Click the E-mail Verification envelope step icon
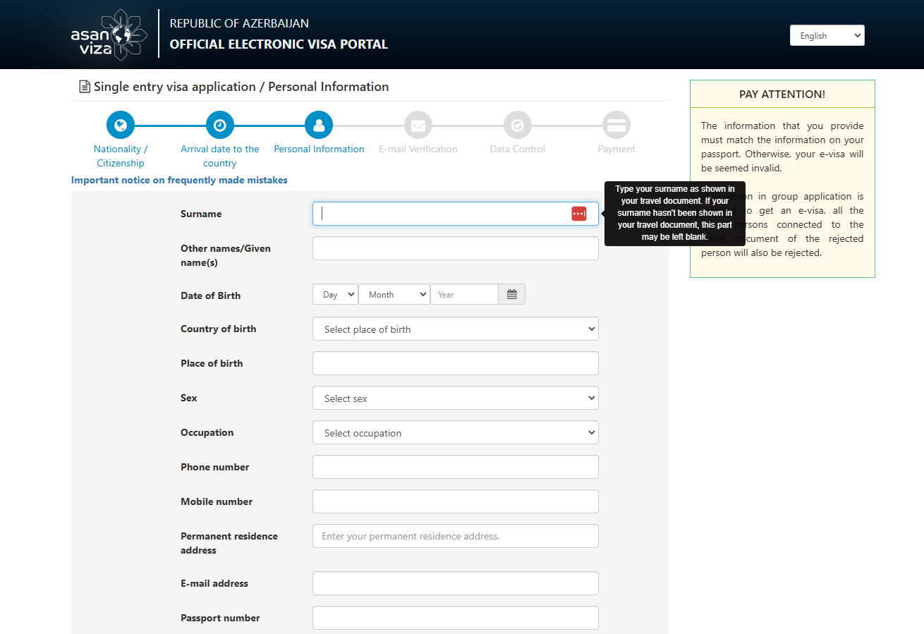The image size is (924, 634). click(x=418, y=126)
